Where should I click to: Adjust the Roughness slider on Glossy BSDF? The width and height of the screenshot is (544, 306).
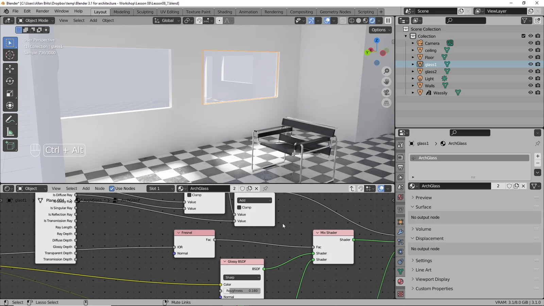coord(242,291)
